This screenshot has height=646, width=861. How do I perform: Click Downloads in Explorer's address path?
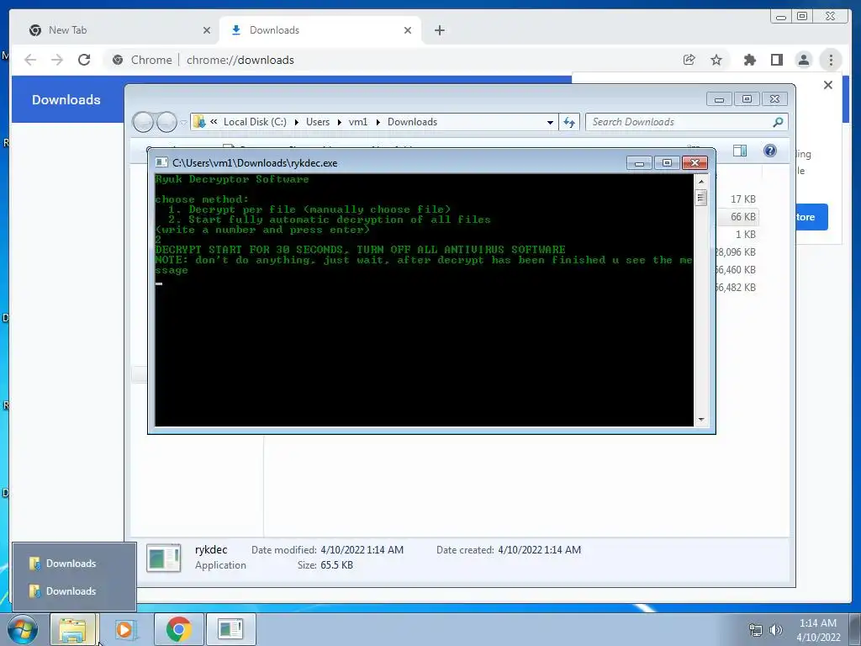coord(412,122)
